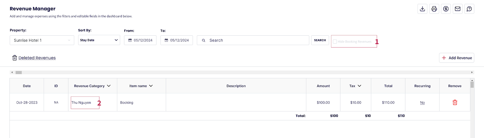This screenshot has height=138, width=484.
Task: Expand the Item name column filter
Action: tap(151, 86)
